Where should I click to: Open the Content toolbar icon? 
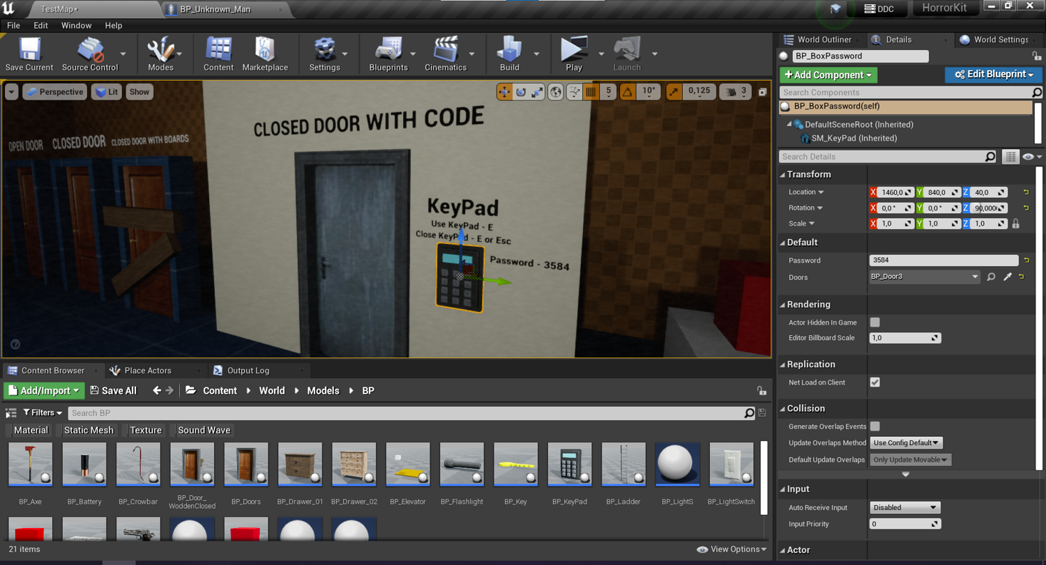218,50
